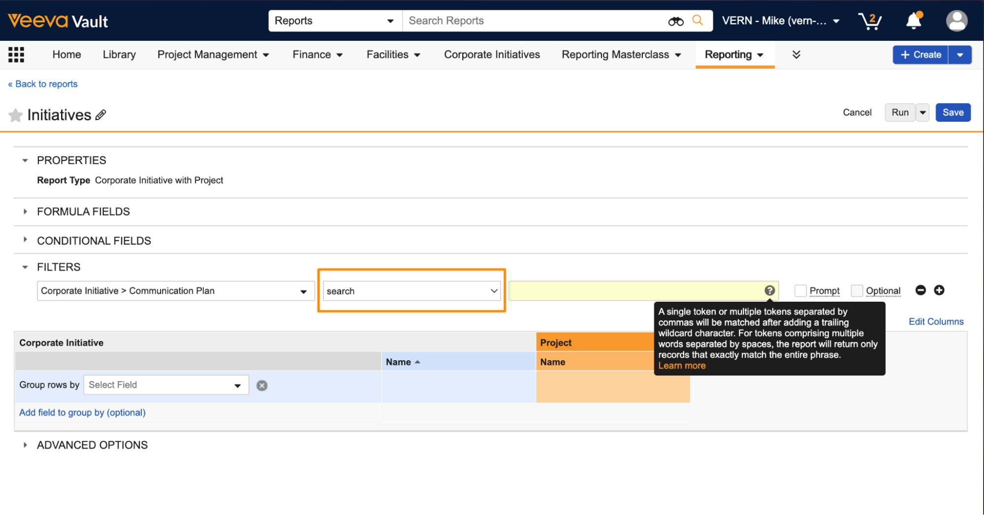Open the shopping cart with 2 items
Image resolution: width=984 pixels, height=515 pixels.
point(870,21)
